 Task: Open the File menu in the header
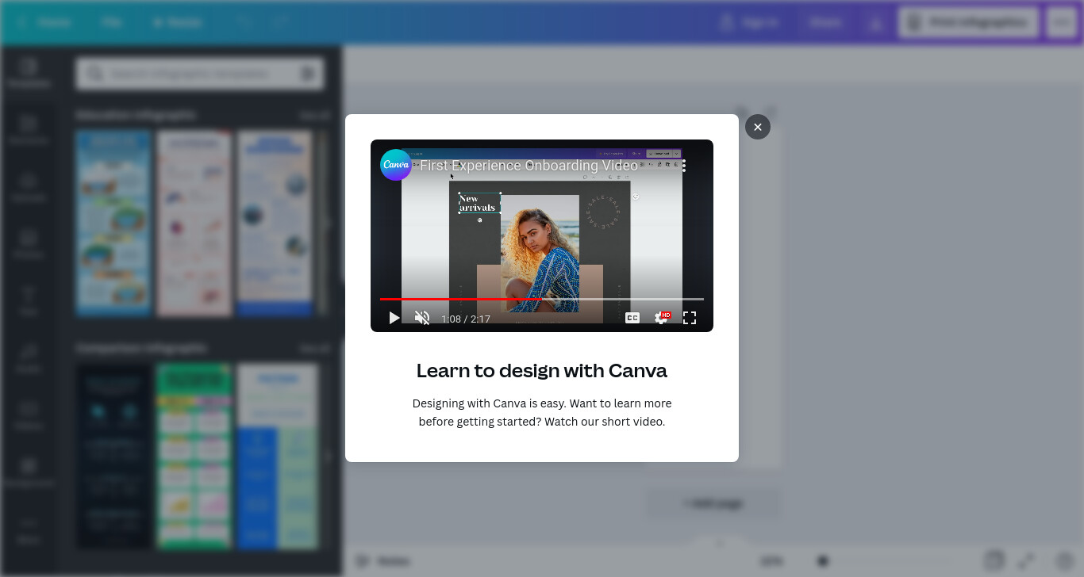pos(112,22)
